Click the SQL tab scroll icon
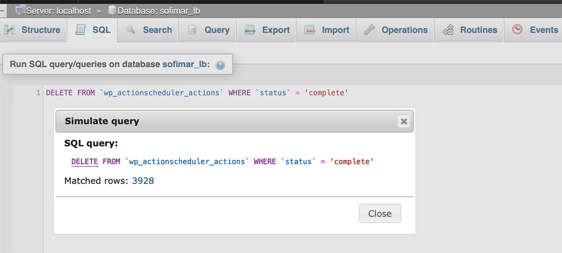The width and height of the screenshot is (562, 253). [x=81, y=30]
